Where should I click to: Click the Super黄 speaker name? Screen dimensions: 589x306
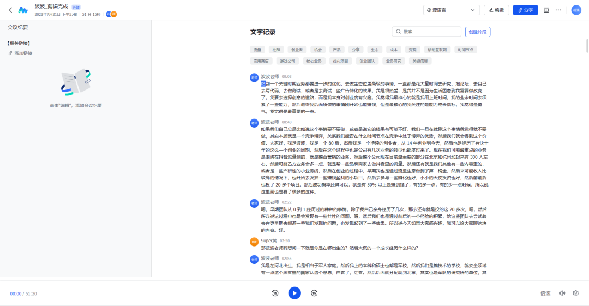(269, 241)
